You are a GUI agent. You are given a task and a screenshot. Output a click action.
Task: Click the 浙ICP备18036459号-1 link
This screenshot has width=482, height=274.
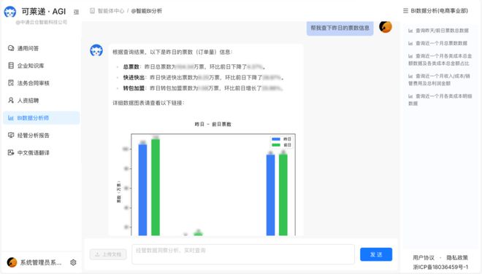tap(440, 267)
